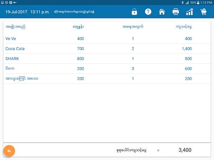This screenshot has height=160, width=214.
Task: Tap the first column header, item name
Action: pos(15,27)
